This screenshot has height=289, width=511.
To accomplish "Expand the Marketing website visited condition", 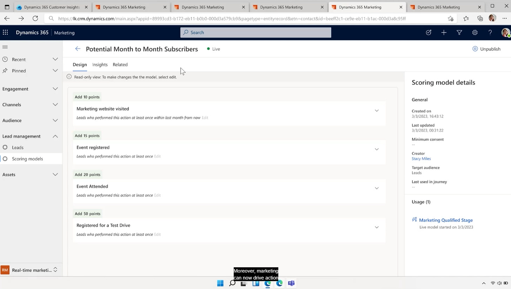I will [x=377, y=111].
